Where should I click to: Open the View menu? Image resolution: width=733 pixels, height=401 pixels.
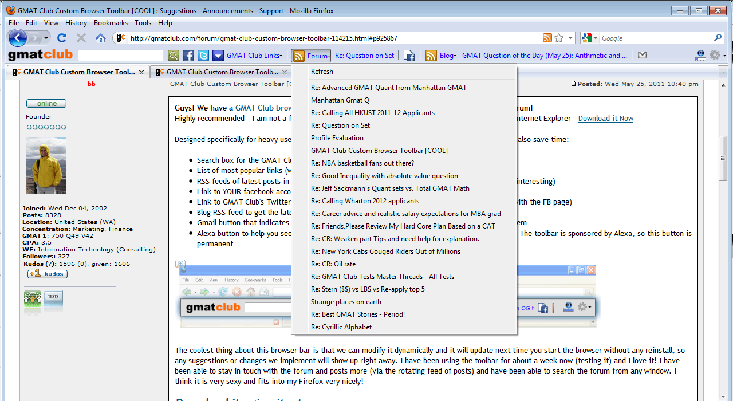pyautogui.click(x=51, y=23)
